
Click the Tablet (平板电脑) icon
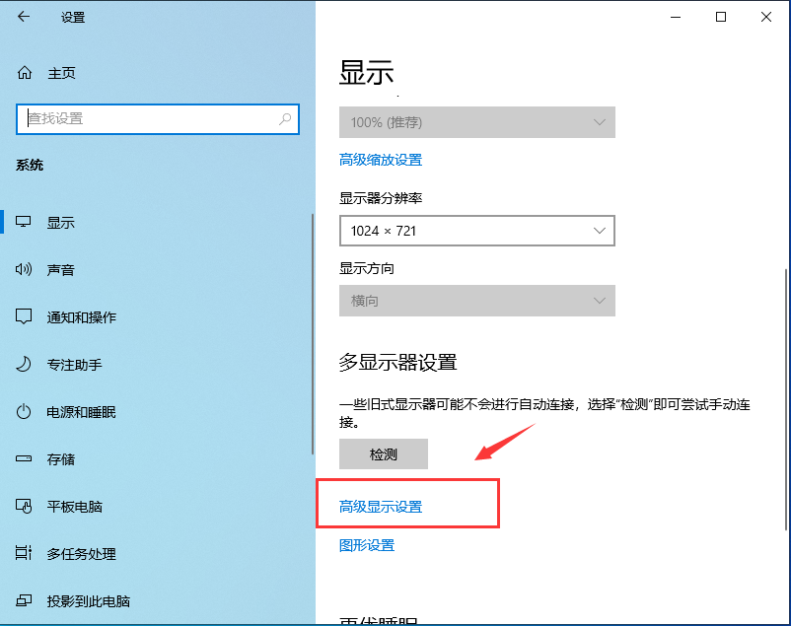(25, 506)
